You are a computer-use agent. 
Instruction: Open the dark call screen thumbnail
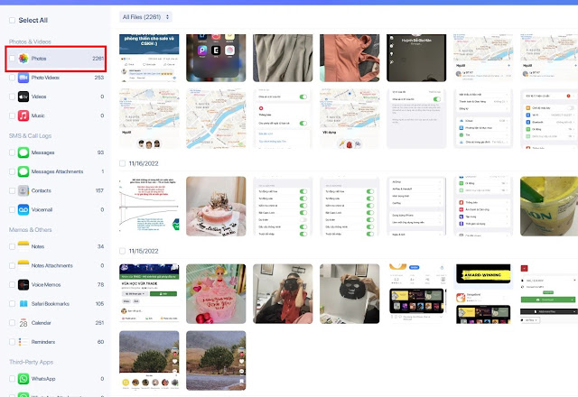coord(416,58)
